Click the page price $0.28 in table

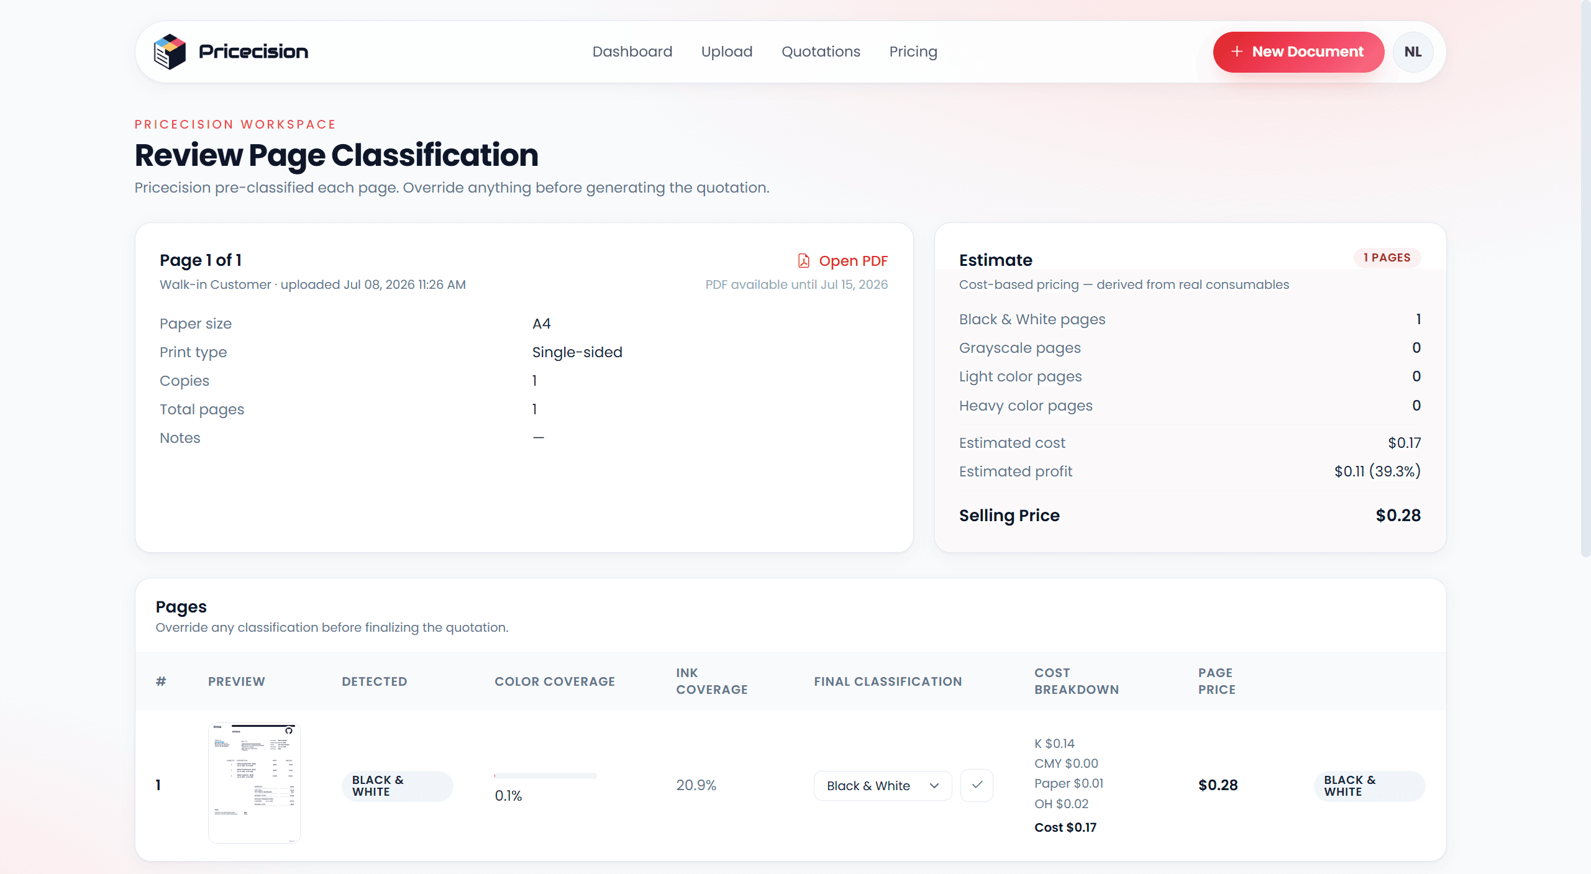(1218, 785)
